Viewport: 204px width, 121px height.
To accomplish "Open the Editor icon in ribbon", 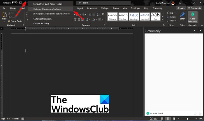I will tap(182, 14).
